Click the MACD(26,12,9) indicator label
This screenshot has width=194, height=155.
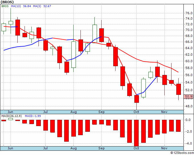[x=11, y=116]
